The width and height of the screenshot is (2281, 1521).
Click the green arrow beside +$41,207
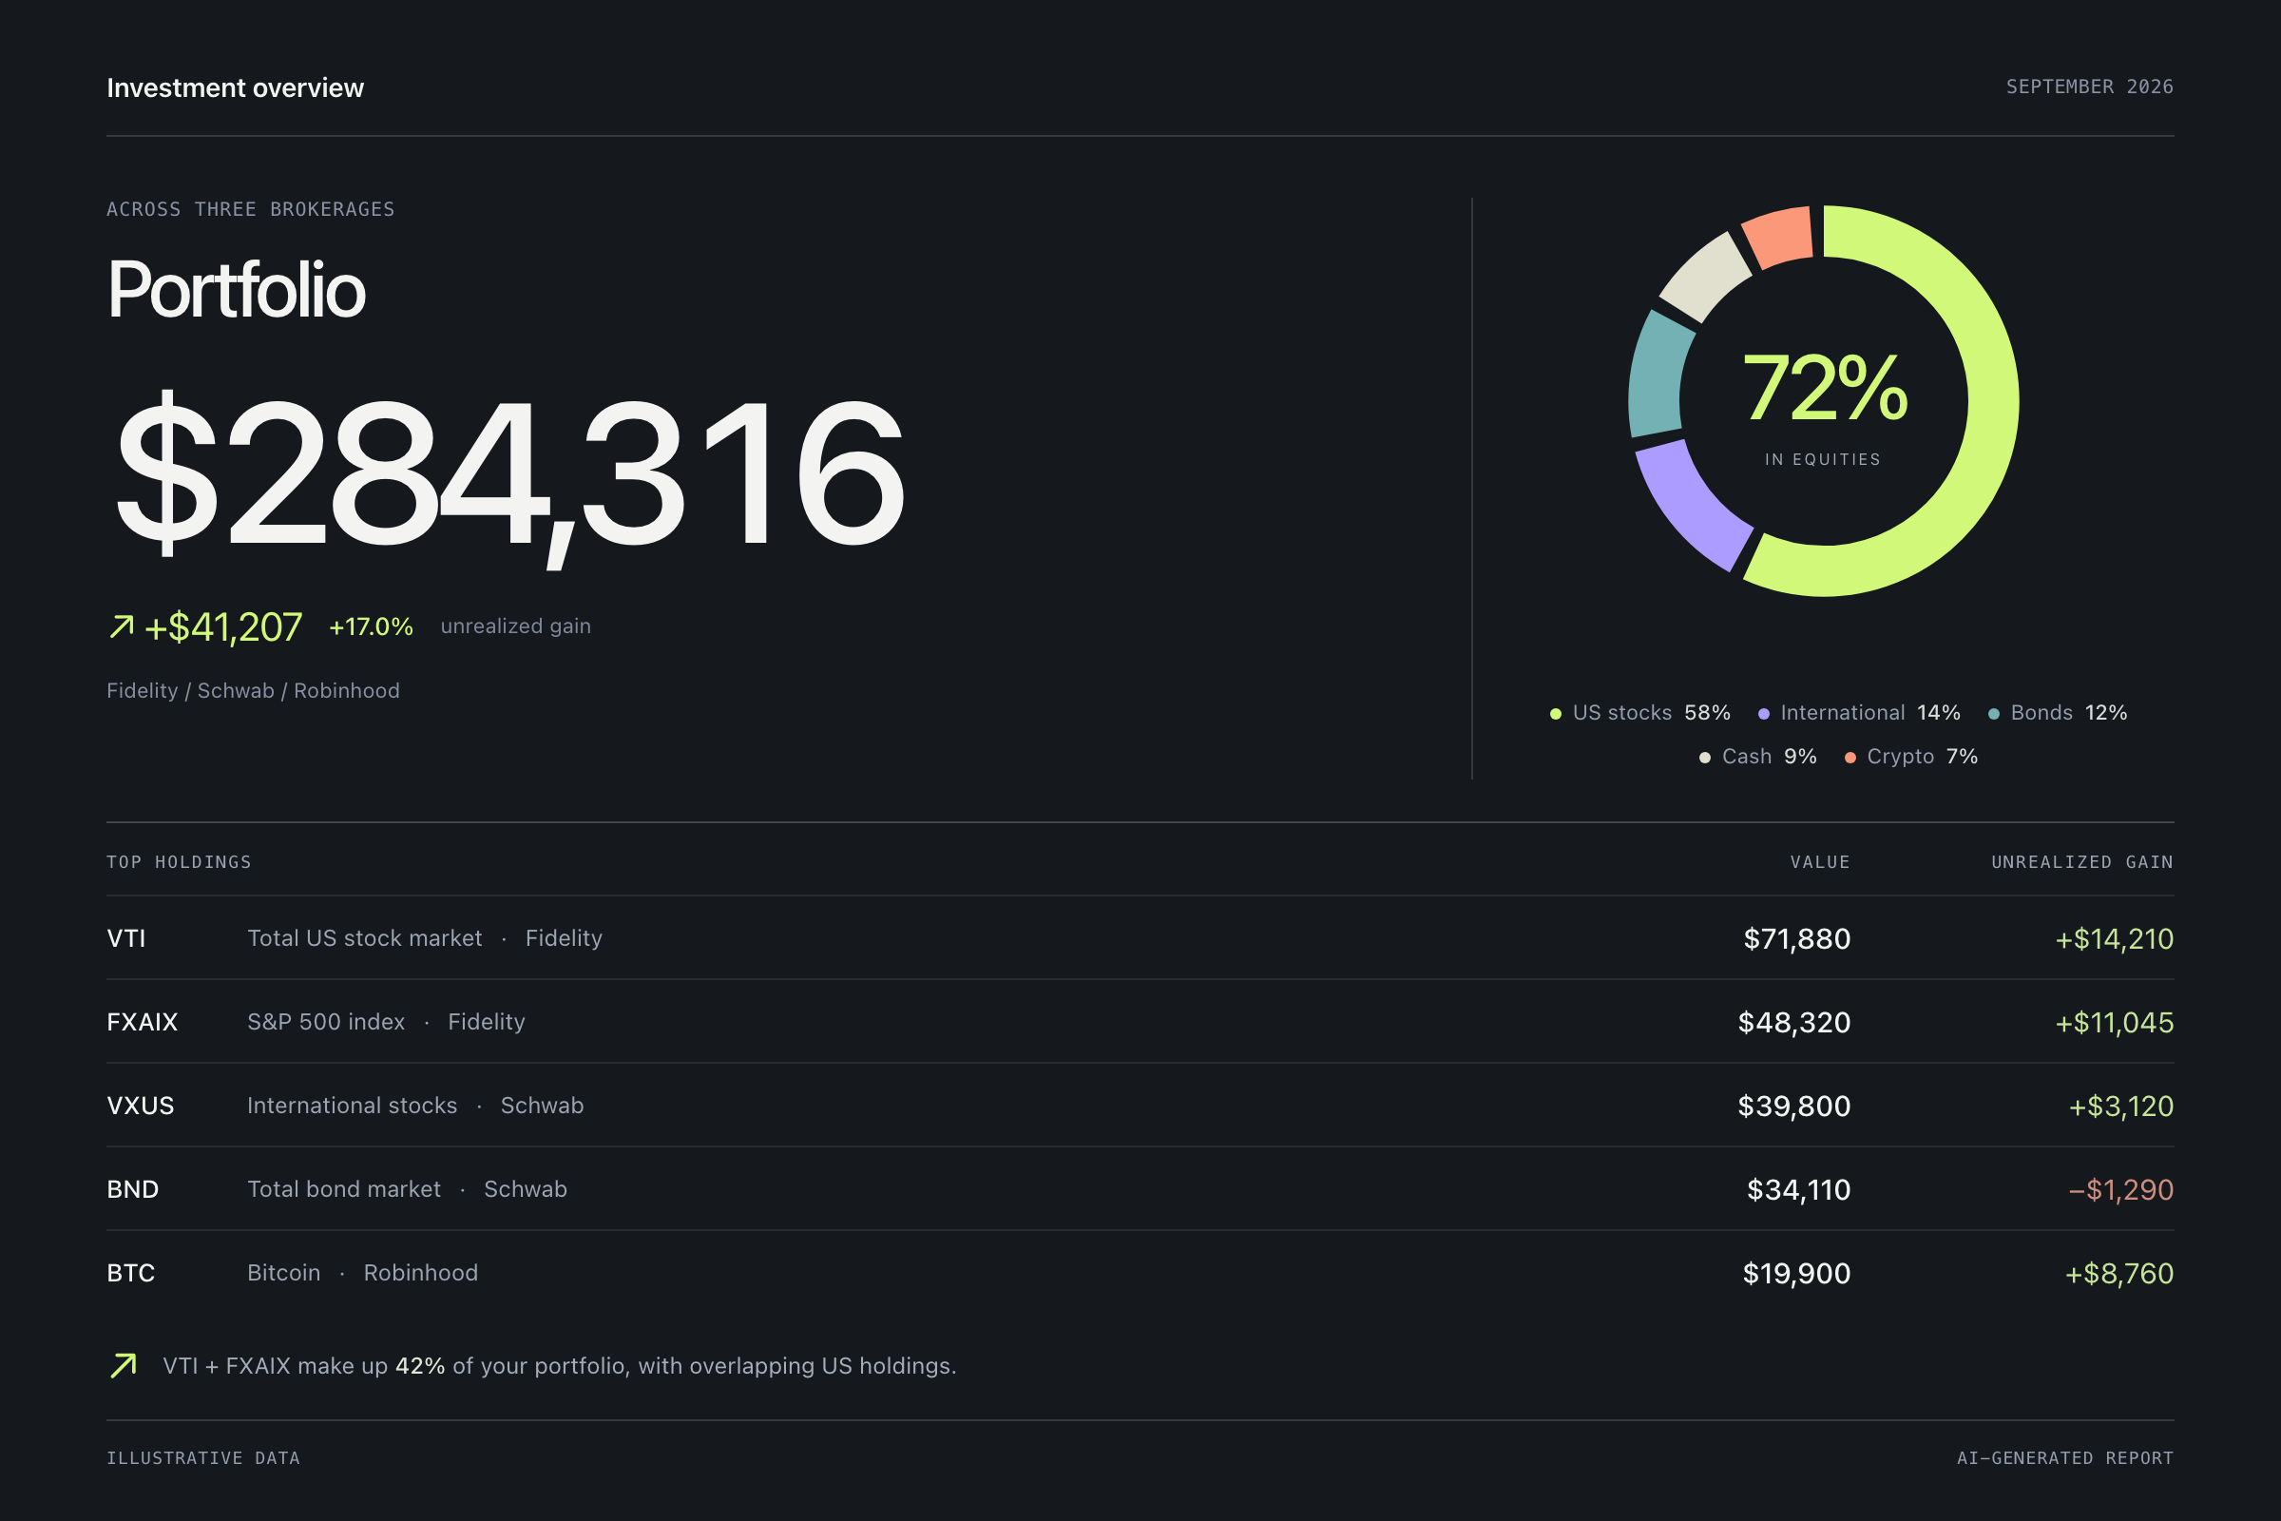tap(122, 626)
